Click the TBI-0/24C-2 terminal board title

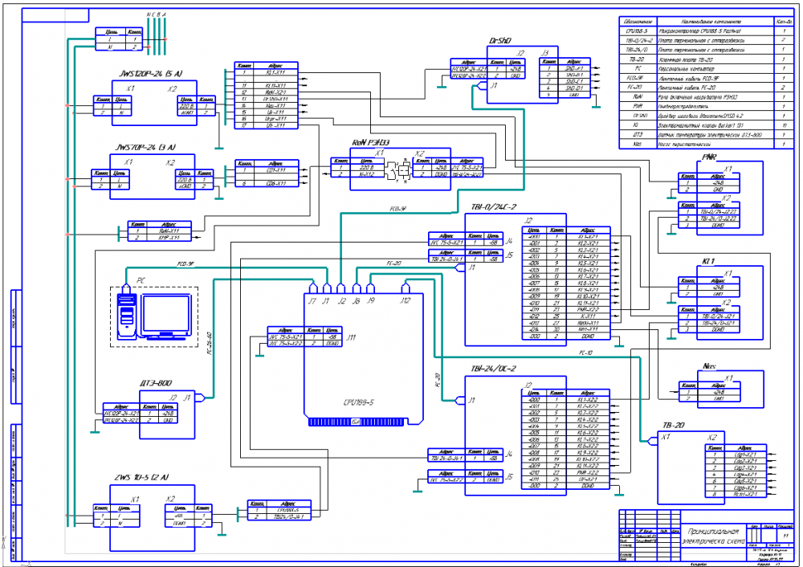pos(494,207)
